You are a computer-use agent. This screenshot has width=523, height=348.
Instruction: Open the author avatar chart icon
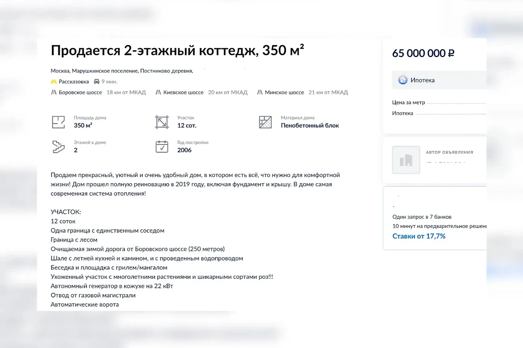[406, 160]
